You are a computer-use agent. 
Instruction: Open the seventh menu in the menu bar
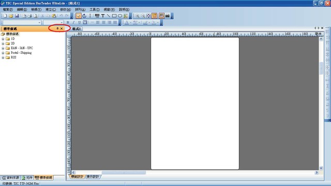click(x=95, y=9)
